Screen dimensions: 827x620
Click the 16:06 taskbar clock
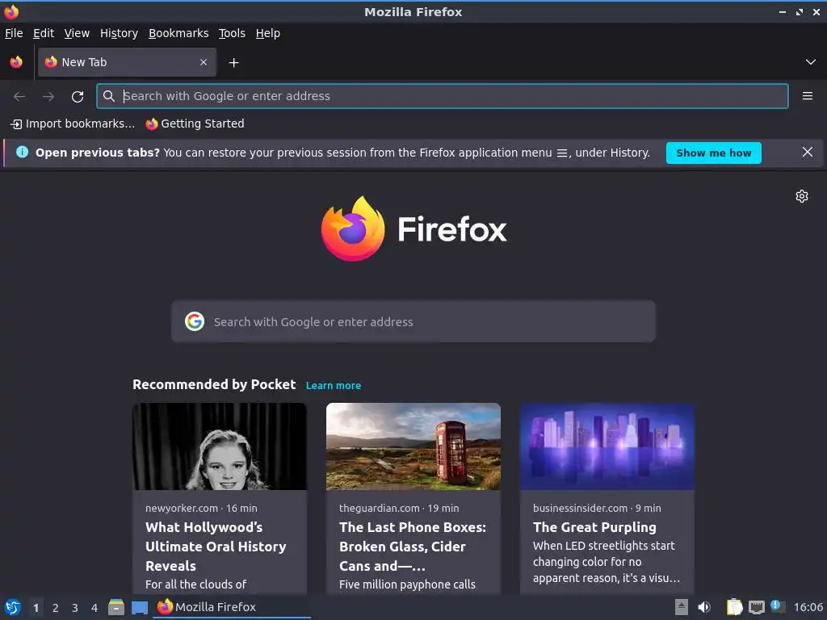(808, 607)
